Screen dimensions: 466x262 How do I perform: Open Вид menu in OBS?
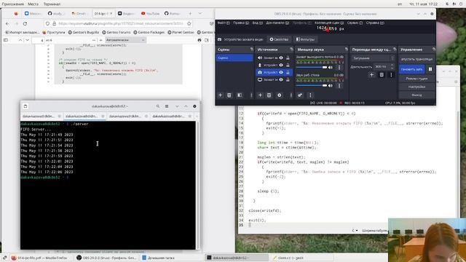point(257,23)
